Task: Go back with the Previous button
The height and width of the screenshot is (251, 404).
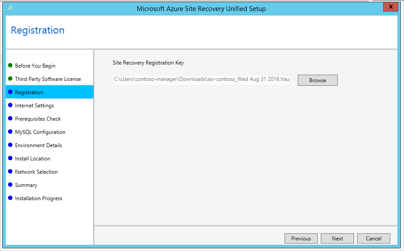Action: (x=301, y=238)
